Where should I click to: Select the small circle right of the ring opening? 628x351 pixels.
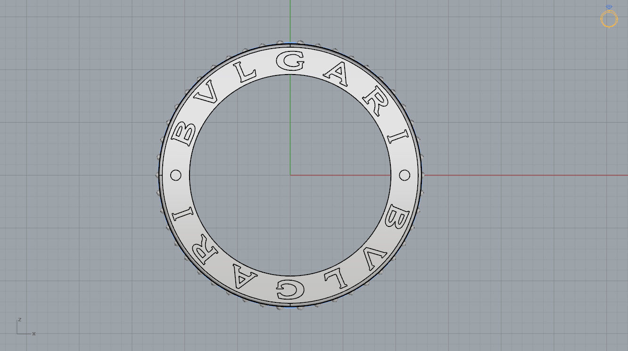405,175
